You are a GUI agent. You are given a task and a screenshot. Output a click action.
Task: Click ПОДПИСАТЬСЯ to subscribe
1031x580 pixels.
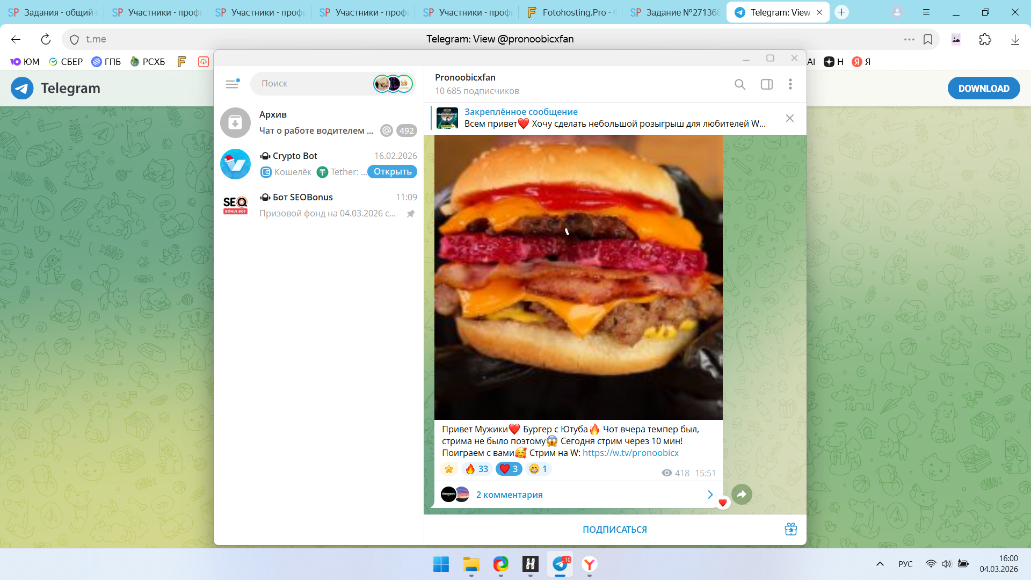pyautogui.click(x=614, y=530)
